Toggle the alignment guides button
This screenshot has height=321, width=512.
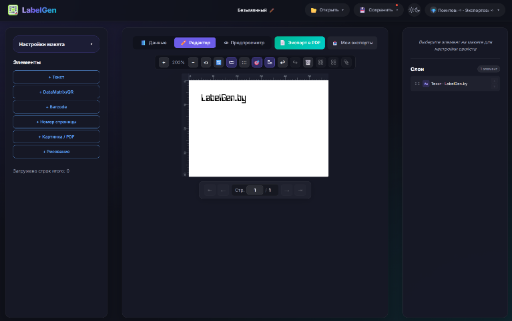click(x=270, y=62)
